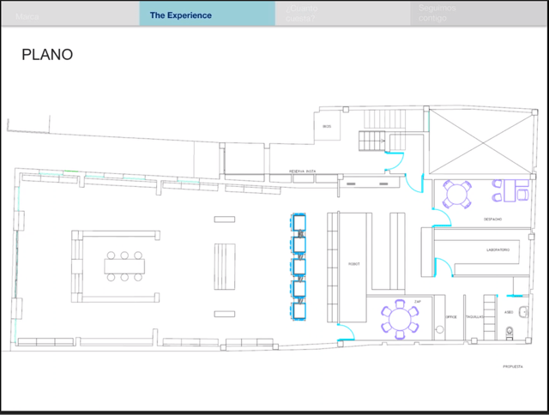This screenshot has width=549, height=415.
Task: Click the ROBOT label on the plan
Action: point(353,264)
